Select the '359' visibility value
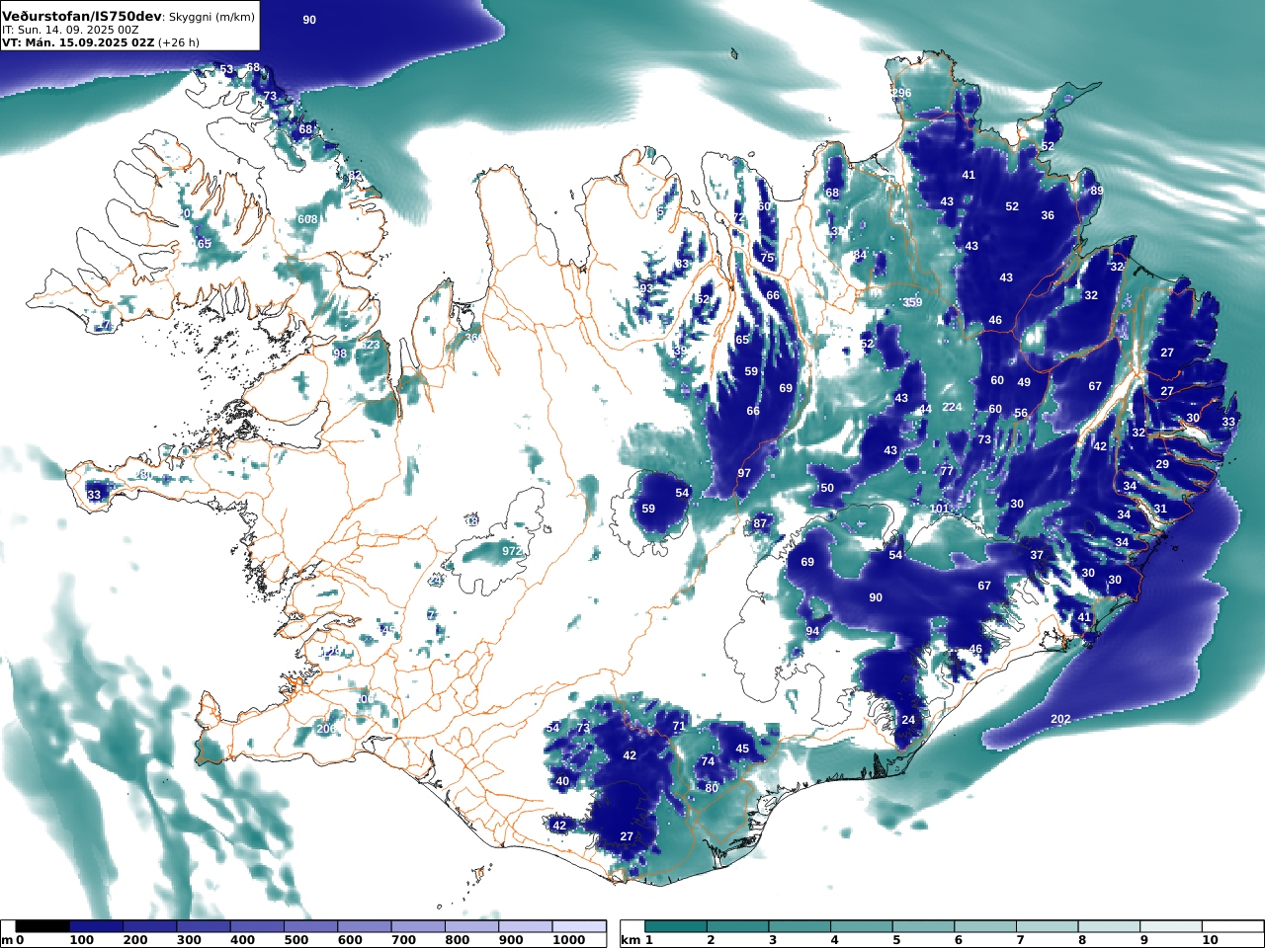 tap(912, 303)
